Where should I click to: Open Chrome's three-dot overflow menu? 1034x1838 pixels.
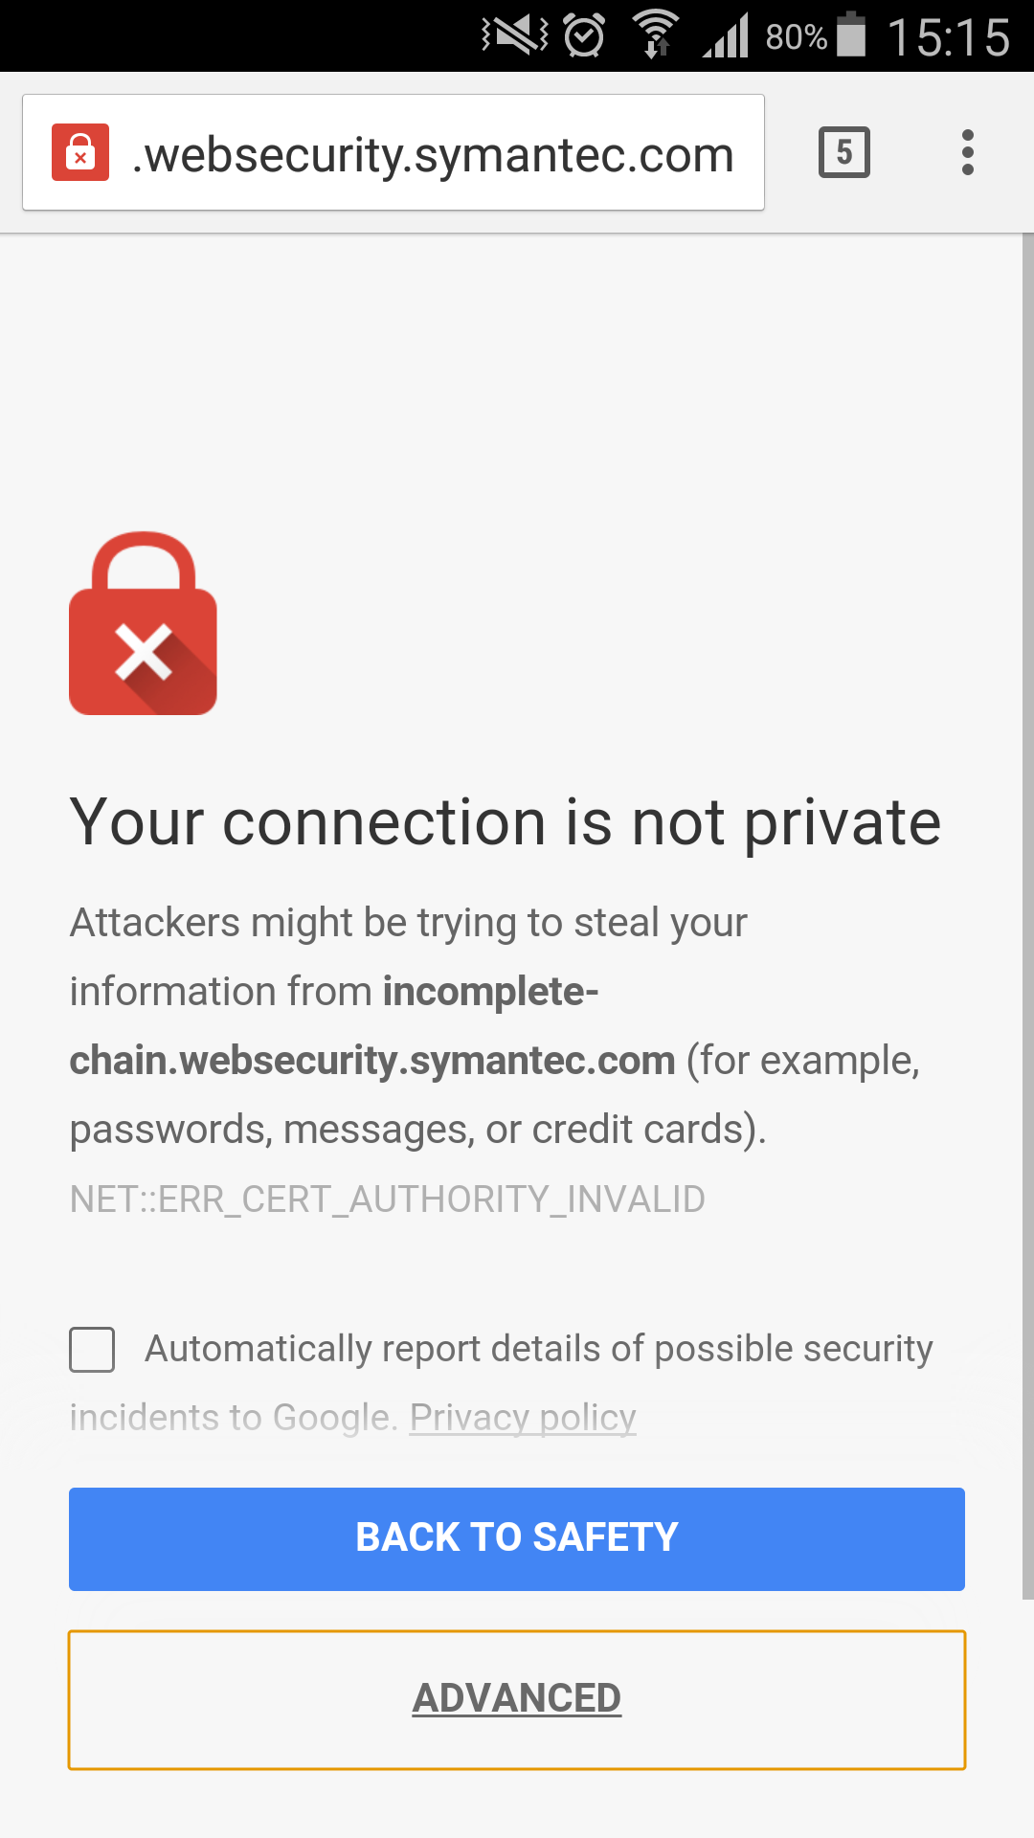click(968, 152)
